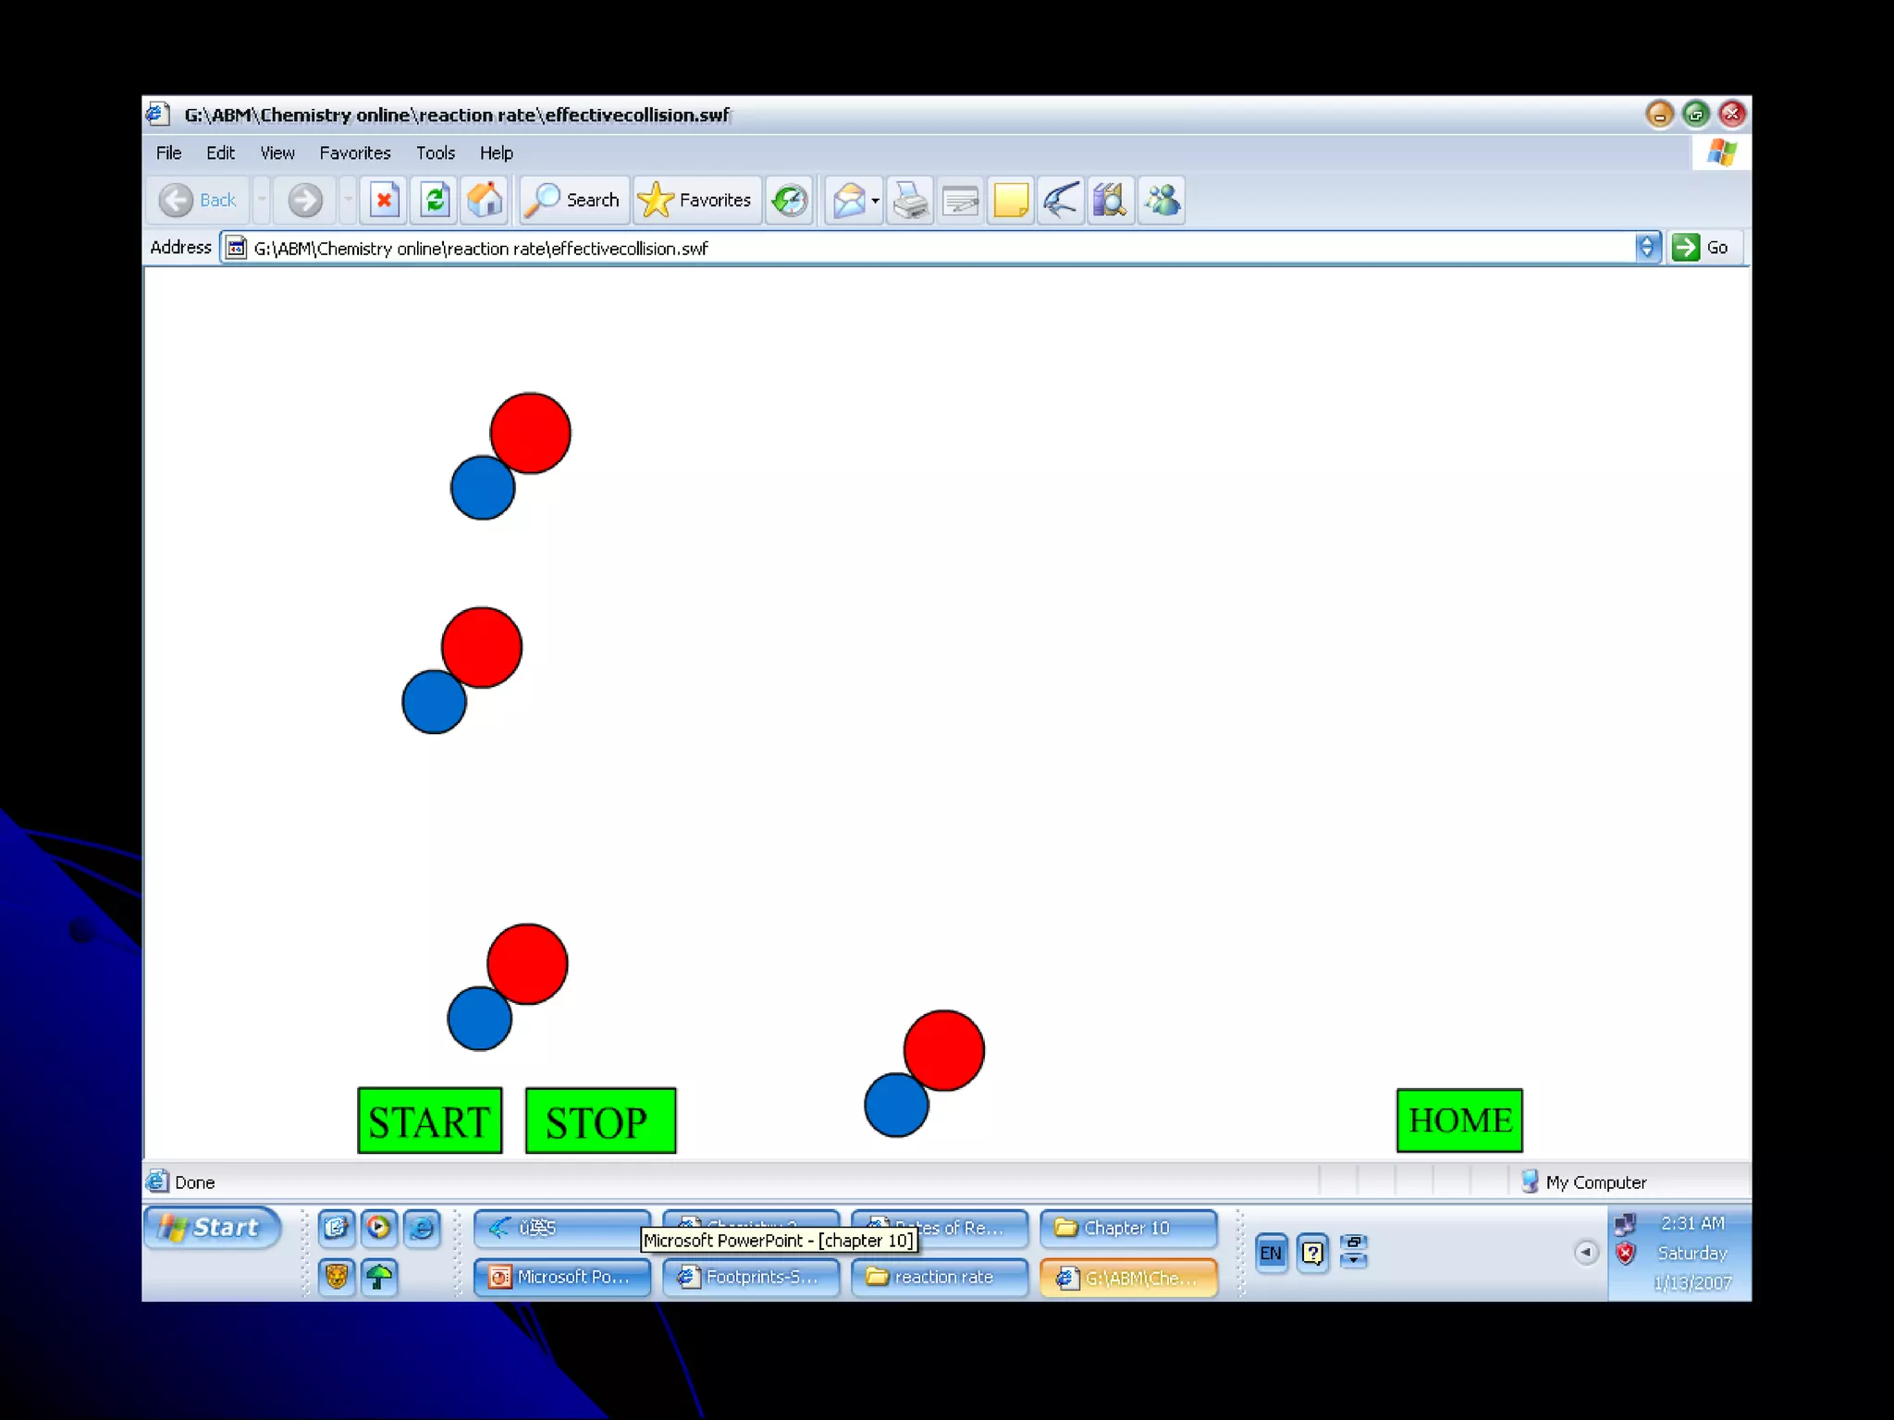This screenshot has width=1894, height=1420.
Task: Click the Print toolbar icon
Action: [x=910, y=200]
